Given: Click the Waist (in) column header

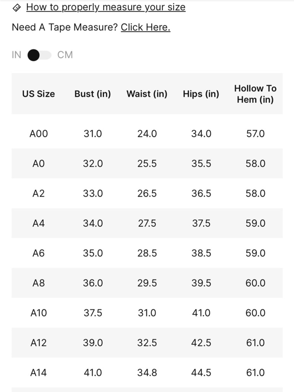Looking at the screenshot, I should click(x=147, y=94).
